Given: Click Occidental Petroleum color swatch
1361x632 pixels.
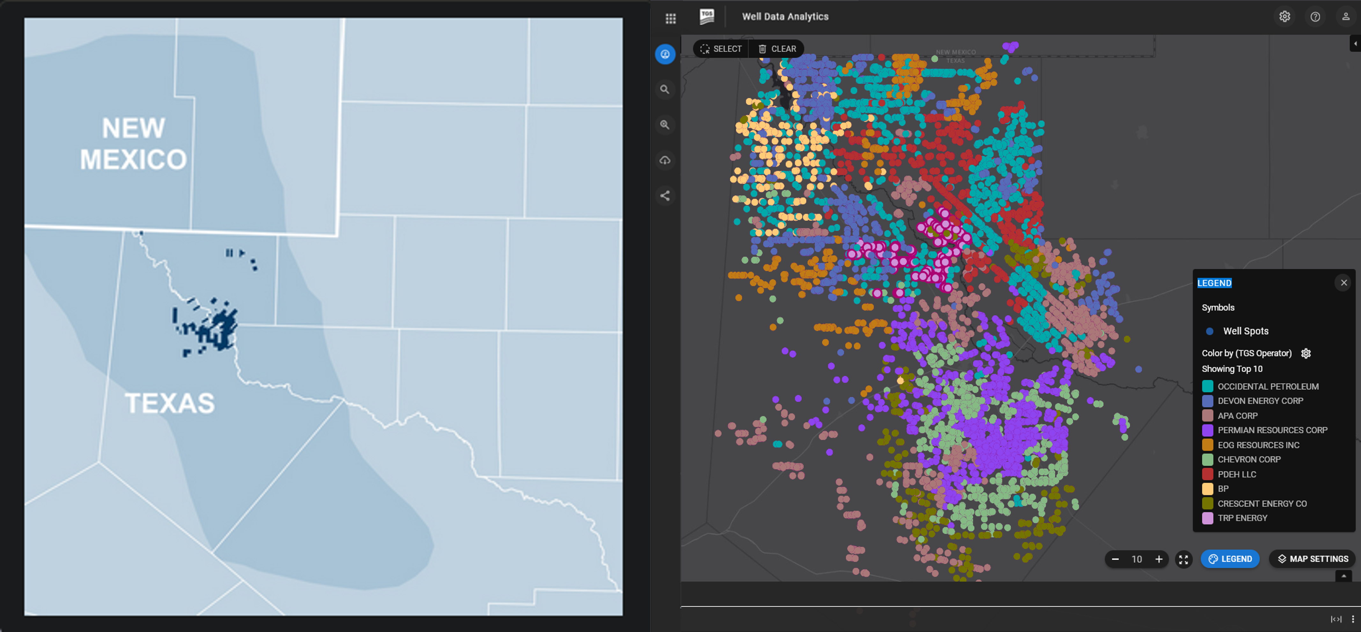Looking at the screenshot, I should click(x=1207, y=386).
